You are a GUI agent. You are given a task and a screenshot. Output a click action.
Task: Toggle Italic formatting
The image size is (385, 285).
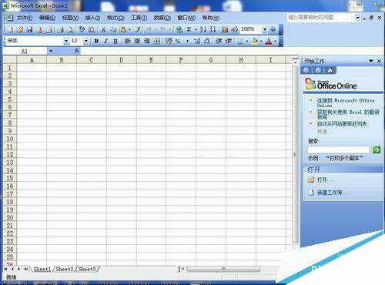105,41
